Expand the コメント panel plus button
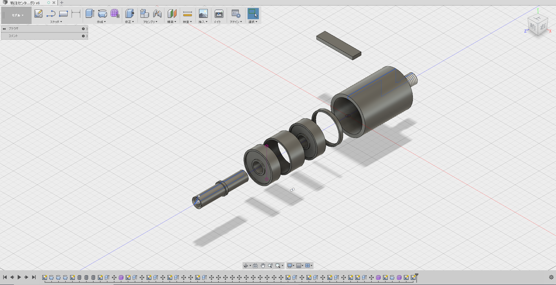Screen dimensions: 556x285 click(x=83, y=36)
